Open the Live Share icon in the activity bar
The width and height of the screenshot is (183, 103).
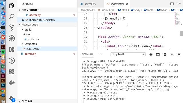click(11, 72)
